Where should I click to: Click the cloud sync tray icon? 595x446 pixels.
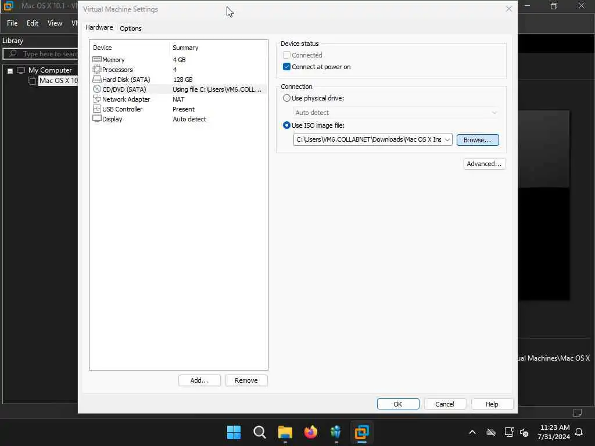click(491, 432)
